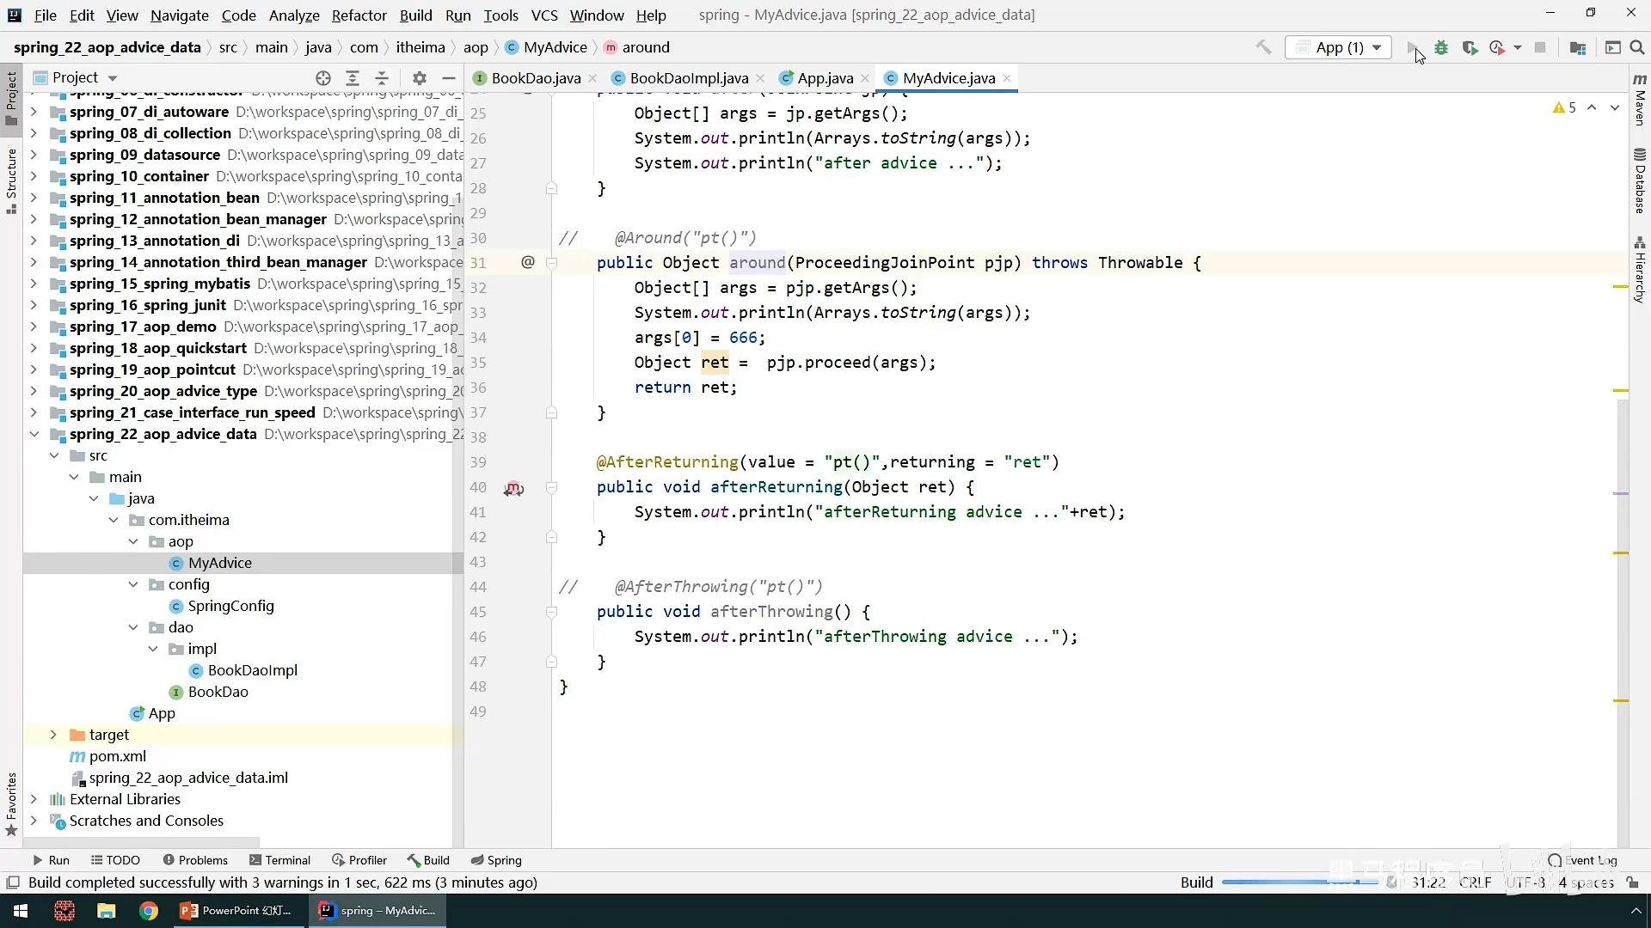The image size is (1651, 928).
Task: Open the Problems tool window button
Action: tap(195, 860)
